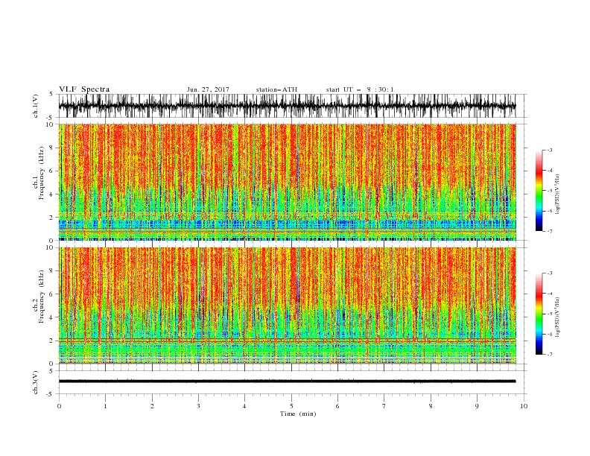
Task: Click the ch.2 colorbar "-7" tick label
Action: (x=550, y=355)
